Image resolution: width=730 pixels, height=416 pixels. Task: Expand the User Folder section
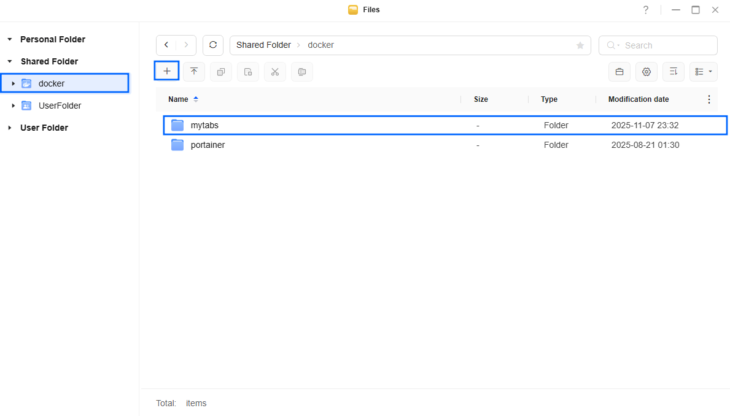[10, 128]
